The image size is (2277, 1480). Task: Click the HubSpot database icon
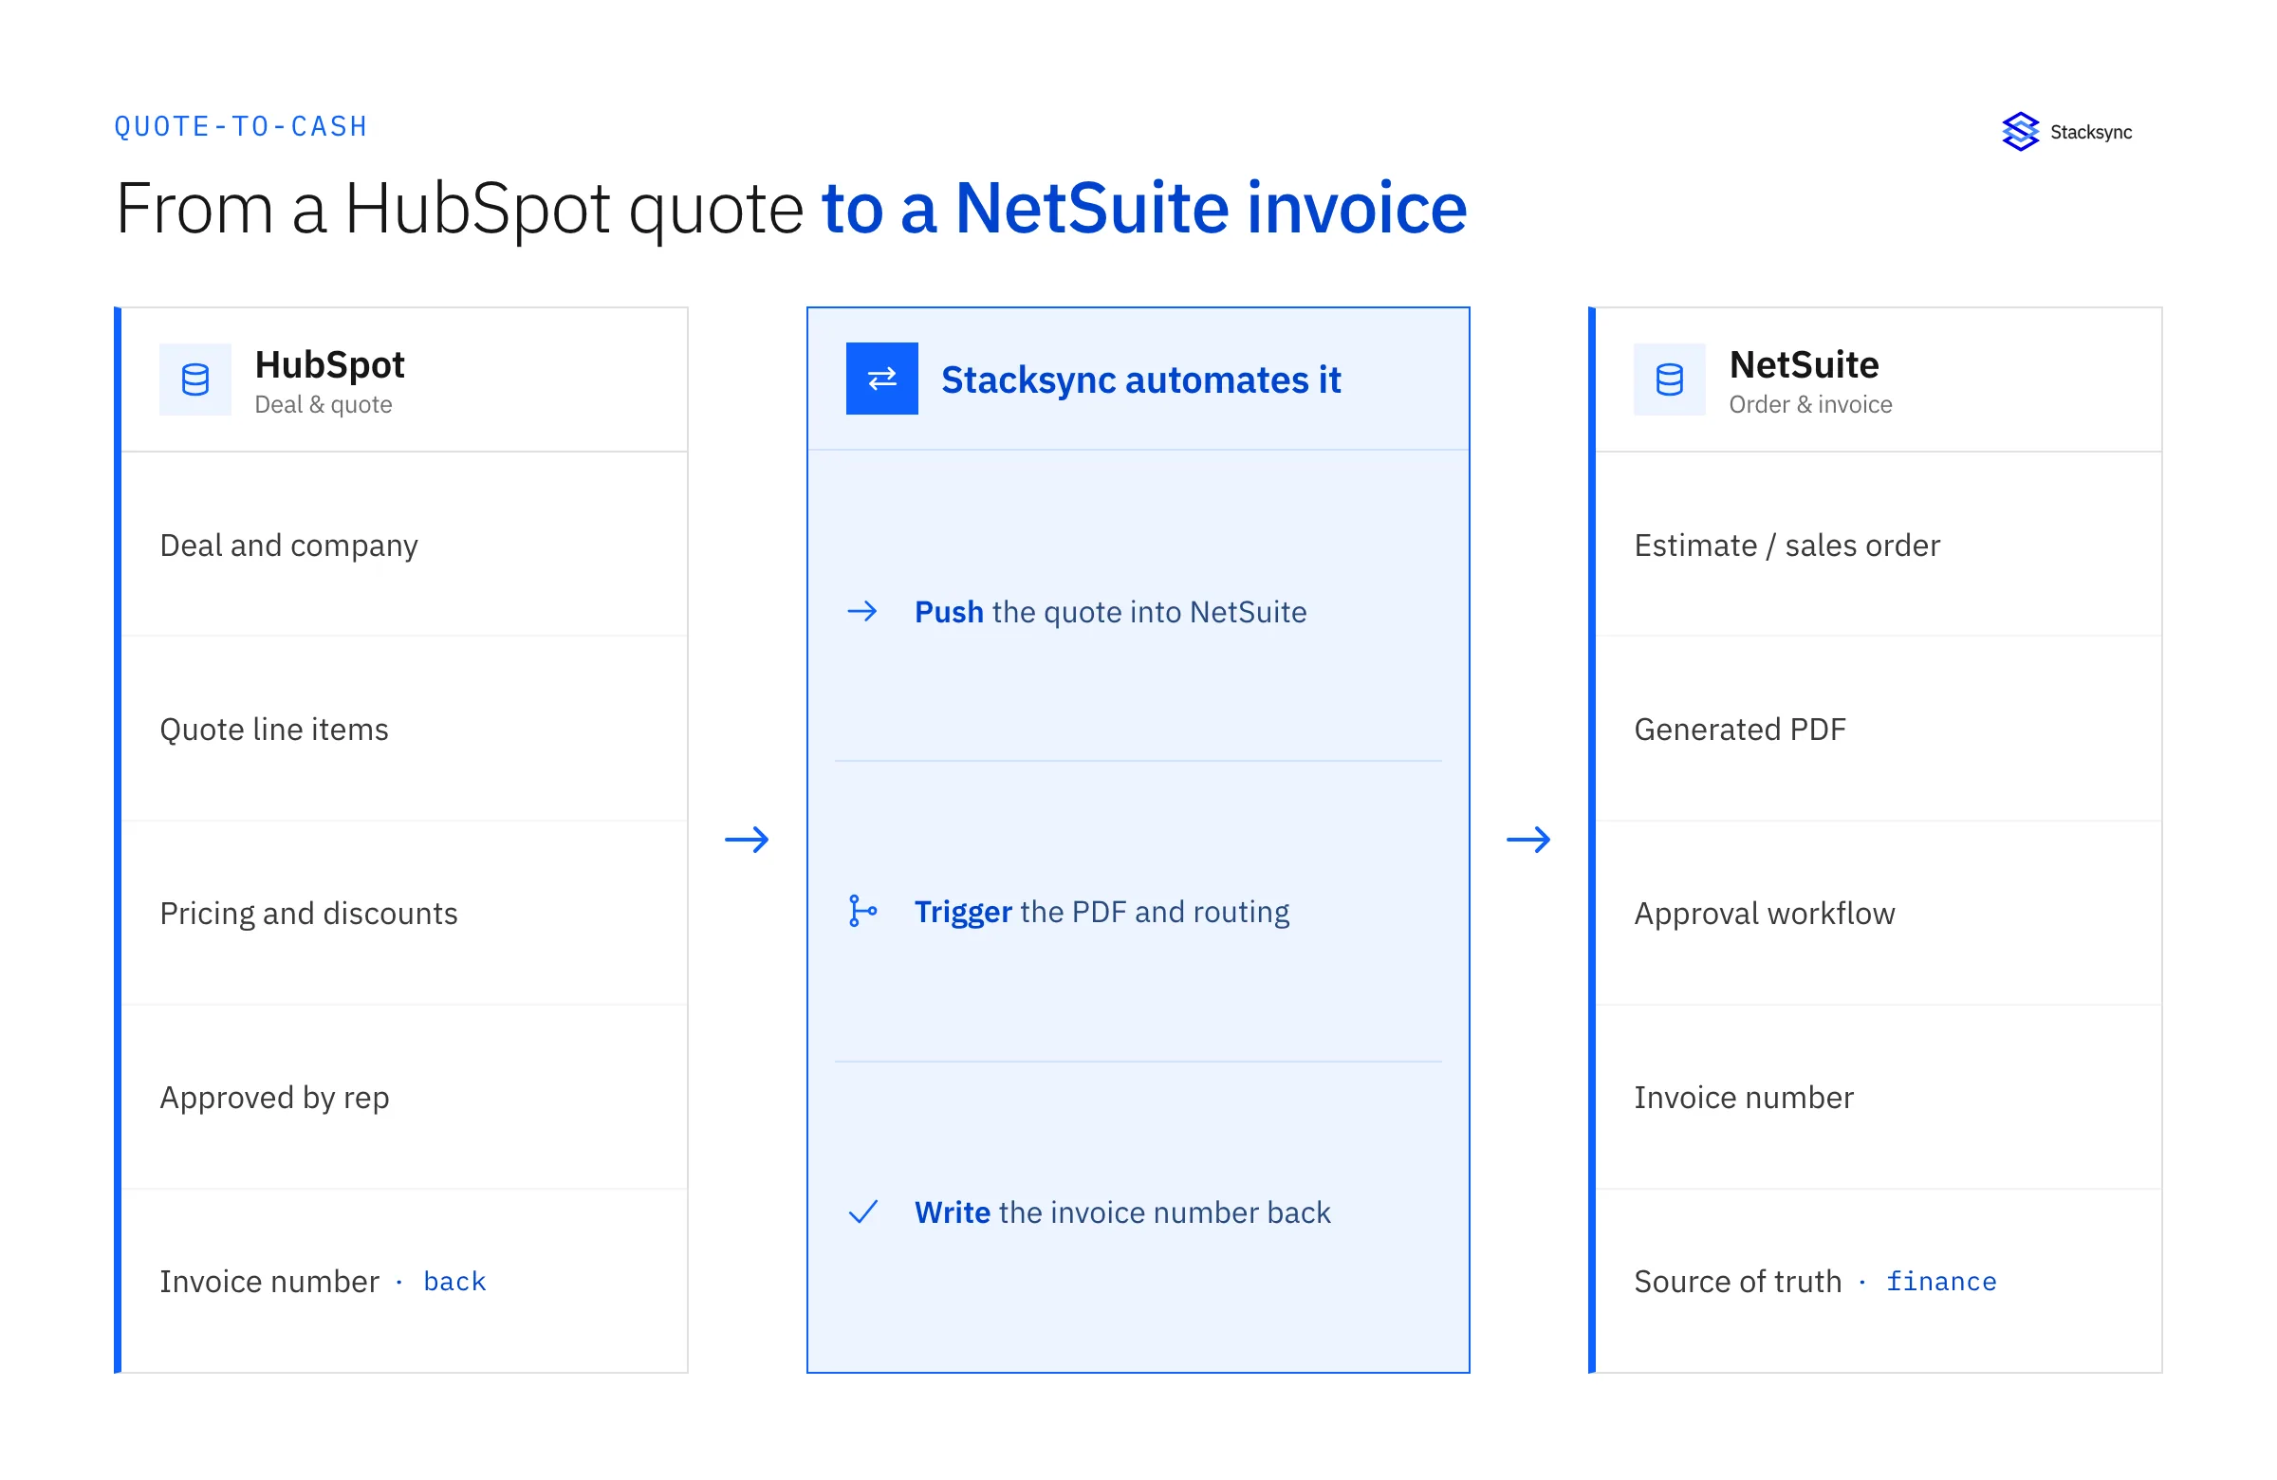click(x=195, y=379)
